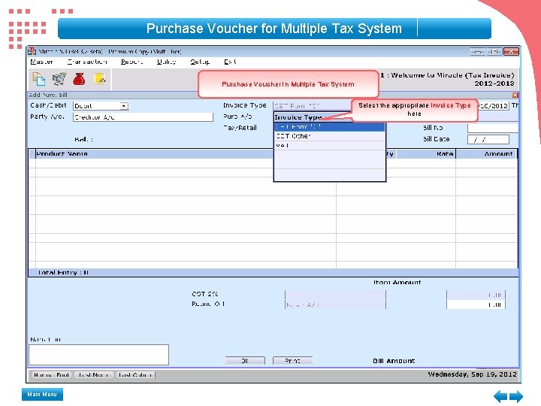Click the Wednesday, Sep 19, 2012 date text

(473, 374)
